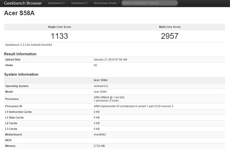The height and width of the screenshot is (150, 230).
Task: Select the ARM ARMv8 @ 1.44 GHz text
Action: pyautogui.click(x=109, y=97)
